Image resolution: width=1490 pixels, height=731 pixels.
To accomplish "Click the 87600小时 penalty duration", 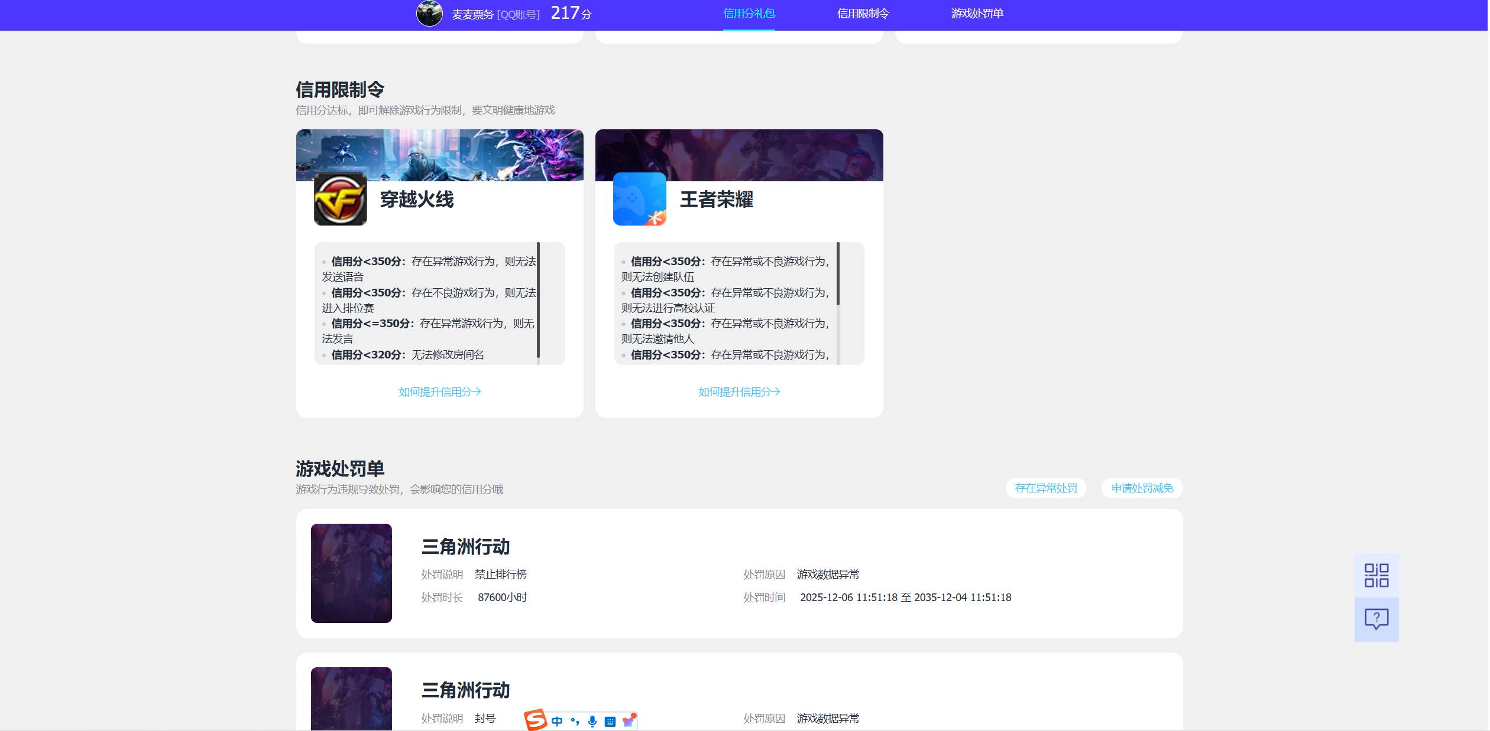I will point(502,598).
